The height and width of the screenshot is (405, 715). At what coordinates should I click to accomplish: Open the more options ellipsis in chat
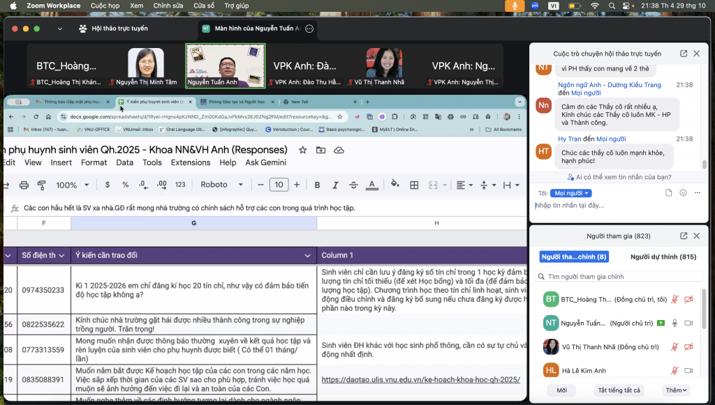tap(697, 192)
